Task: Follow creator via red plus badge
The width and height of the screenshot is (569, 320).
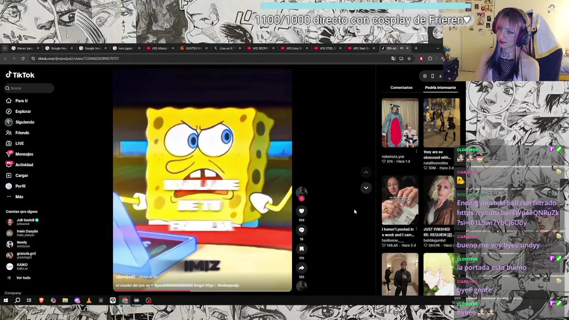Action: 301,199
